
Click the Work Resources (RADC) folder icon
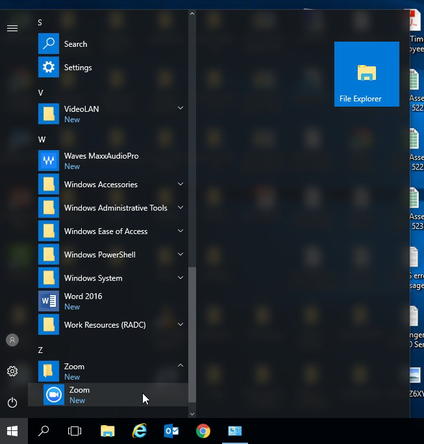coord(49,324)
